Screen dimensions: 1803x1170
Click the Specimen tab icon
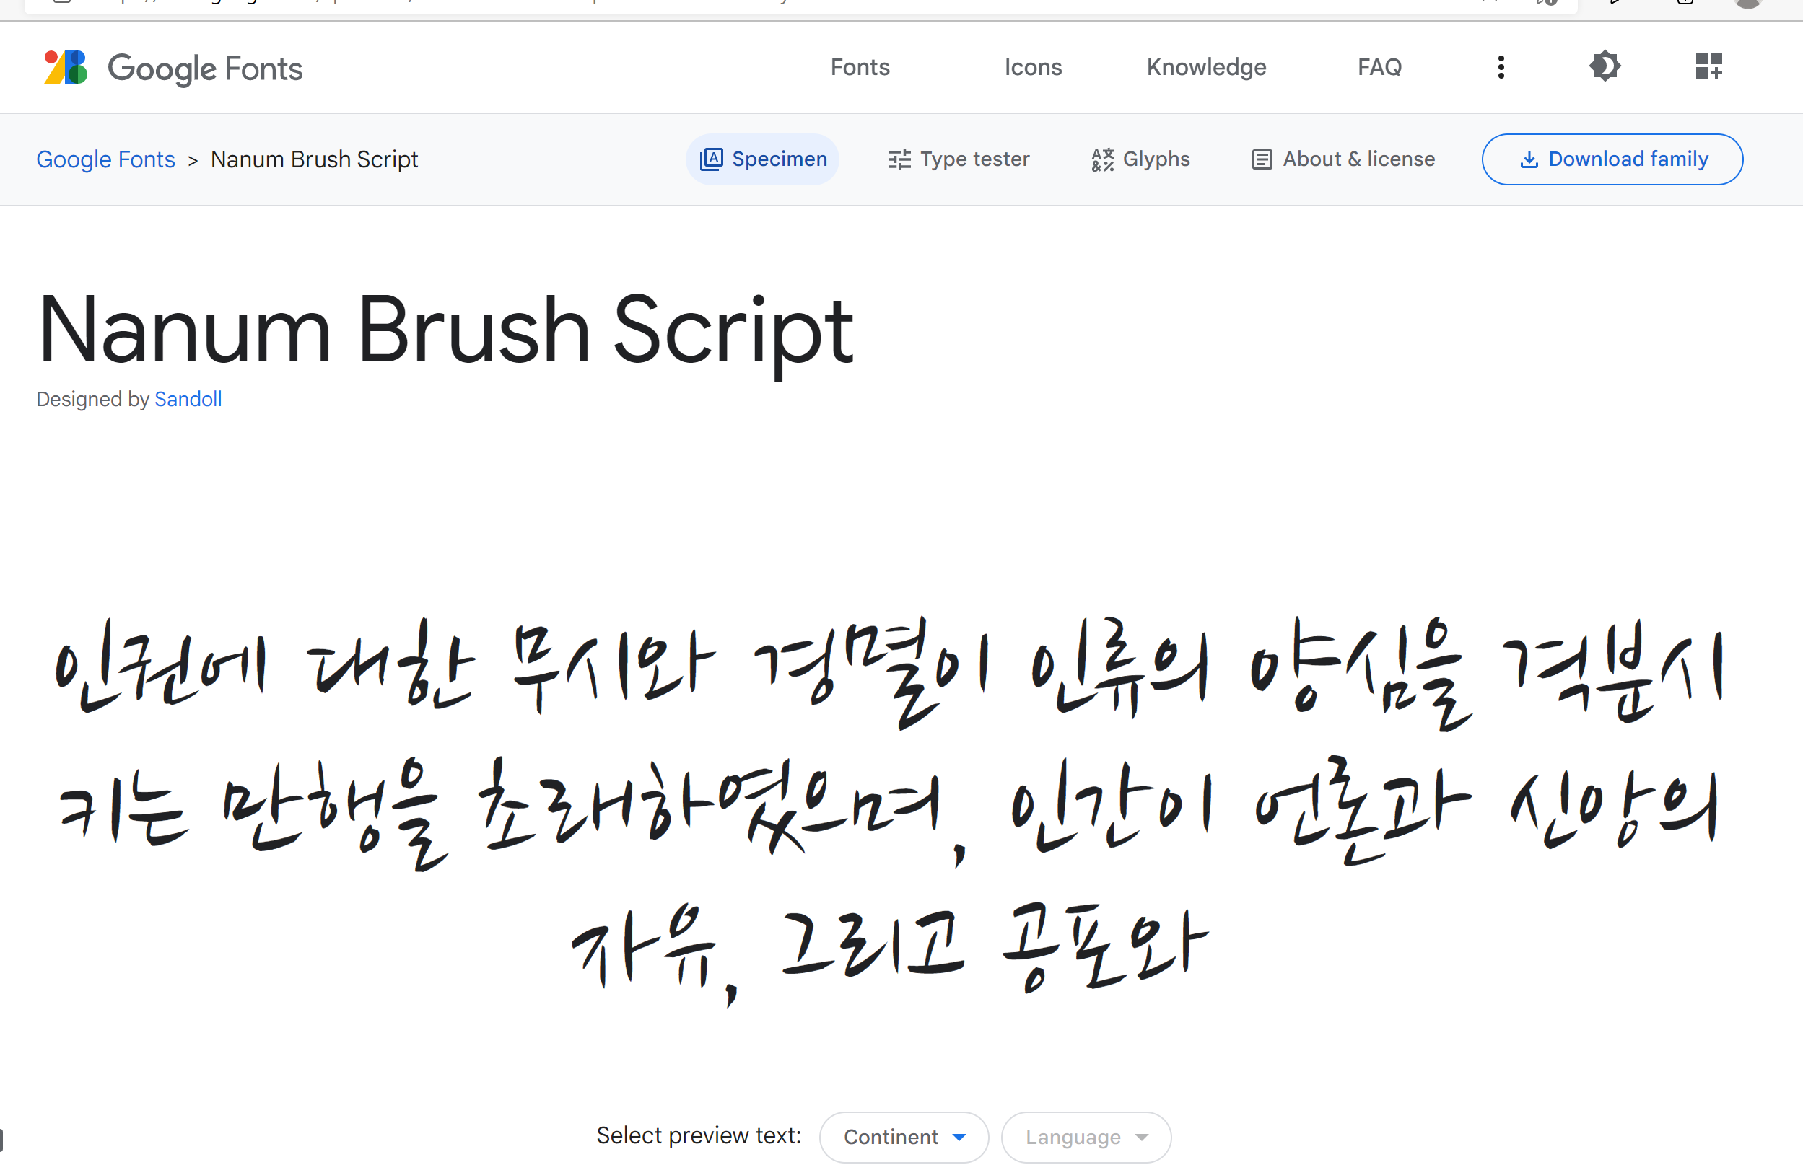pos(712,159)
